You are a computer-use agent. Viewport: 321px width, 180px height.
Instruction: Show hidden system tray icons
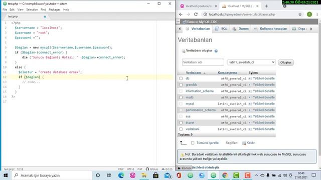256,175
